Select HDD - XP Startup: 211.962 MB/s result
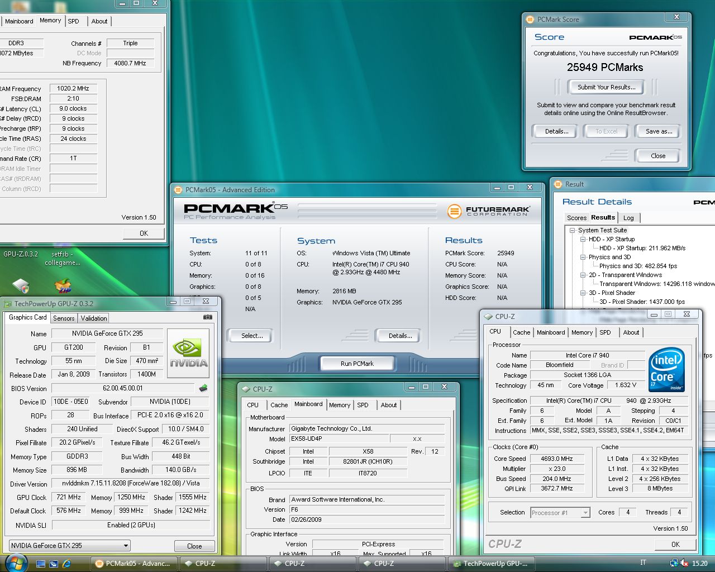 pyautogui.click(x=642, y=248)
